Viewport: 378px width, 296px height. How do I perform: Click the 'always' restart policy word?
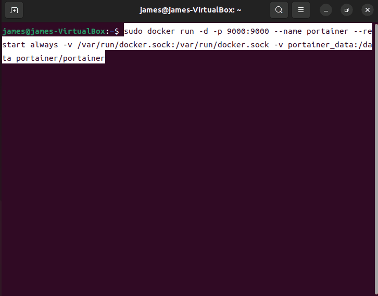point(44,45)
